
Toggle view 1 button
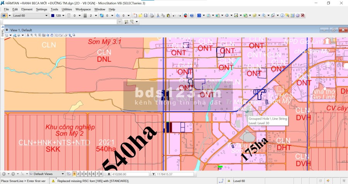[75, 174]
